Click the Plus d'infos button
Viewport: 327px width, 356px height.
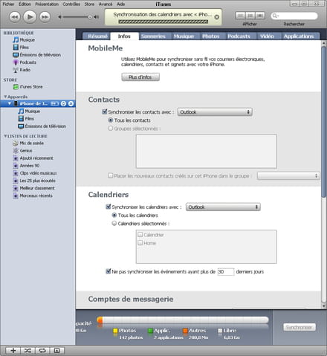pyautogui.click(x=140, y=77)
